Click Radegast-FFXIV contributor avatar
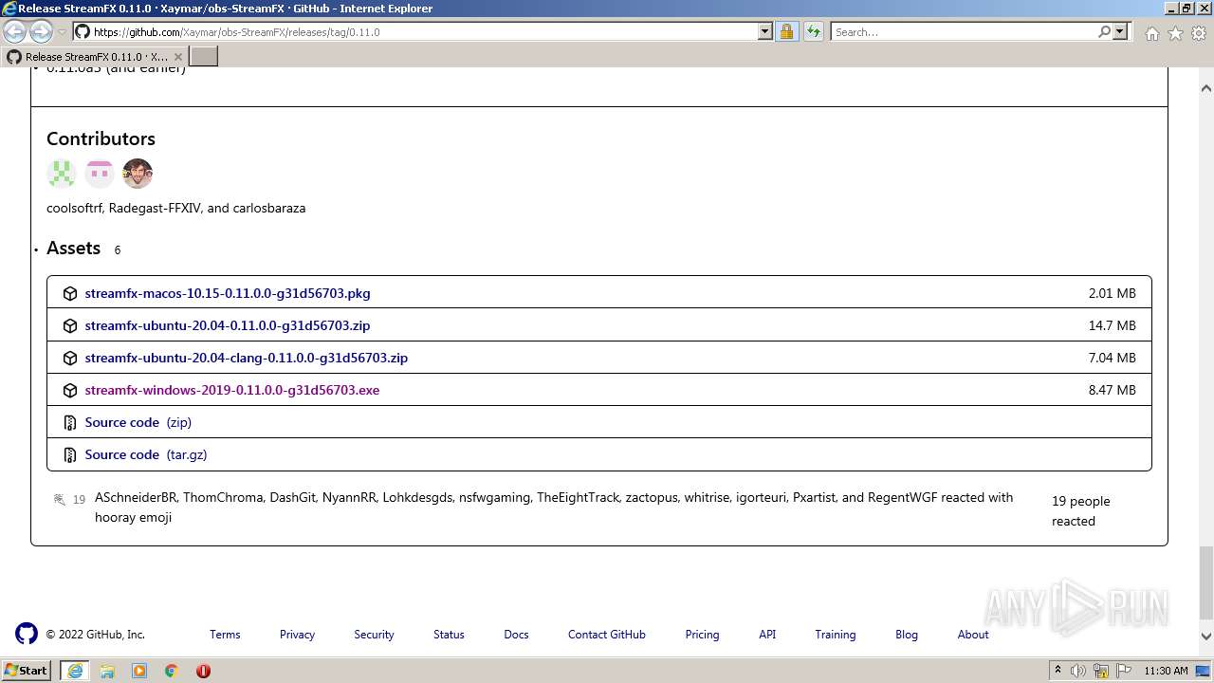Image resolution: width=1214 pixels, height=683 pixels. 100,174
